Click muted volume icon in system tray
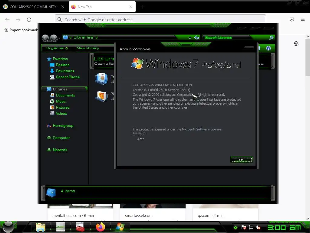 click(258, 228)
